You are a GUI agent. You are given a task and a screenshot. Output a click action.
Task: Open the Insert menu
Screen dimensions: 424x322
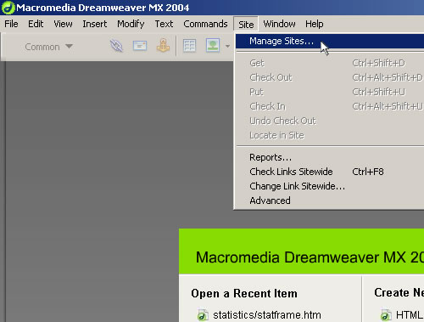95,24
